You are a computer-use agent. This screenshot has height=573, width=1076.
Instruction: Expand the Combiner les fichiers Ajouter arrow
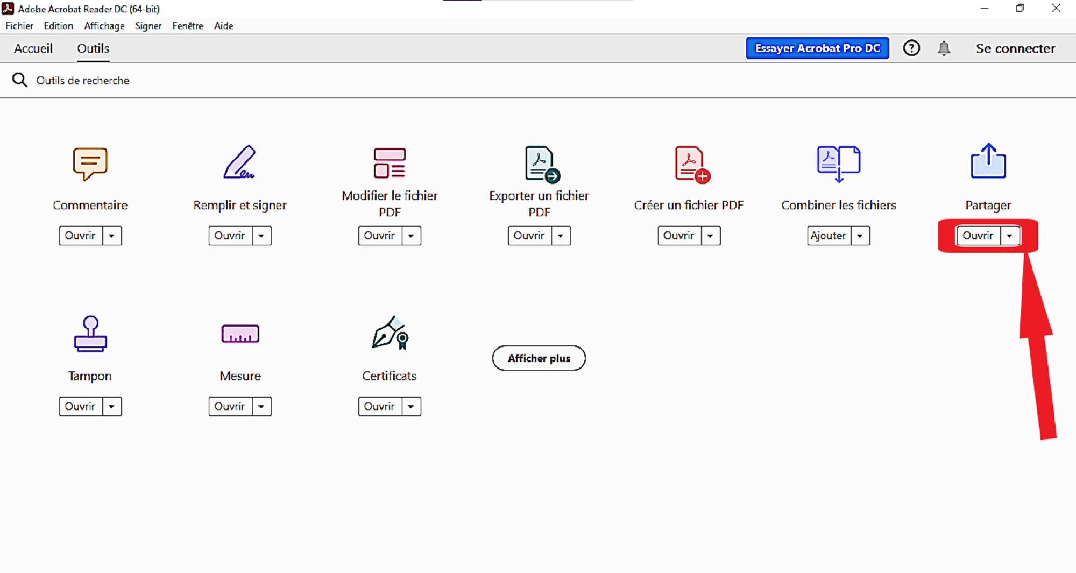point(860,236)
